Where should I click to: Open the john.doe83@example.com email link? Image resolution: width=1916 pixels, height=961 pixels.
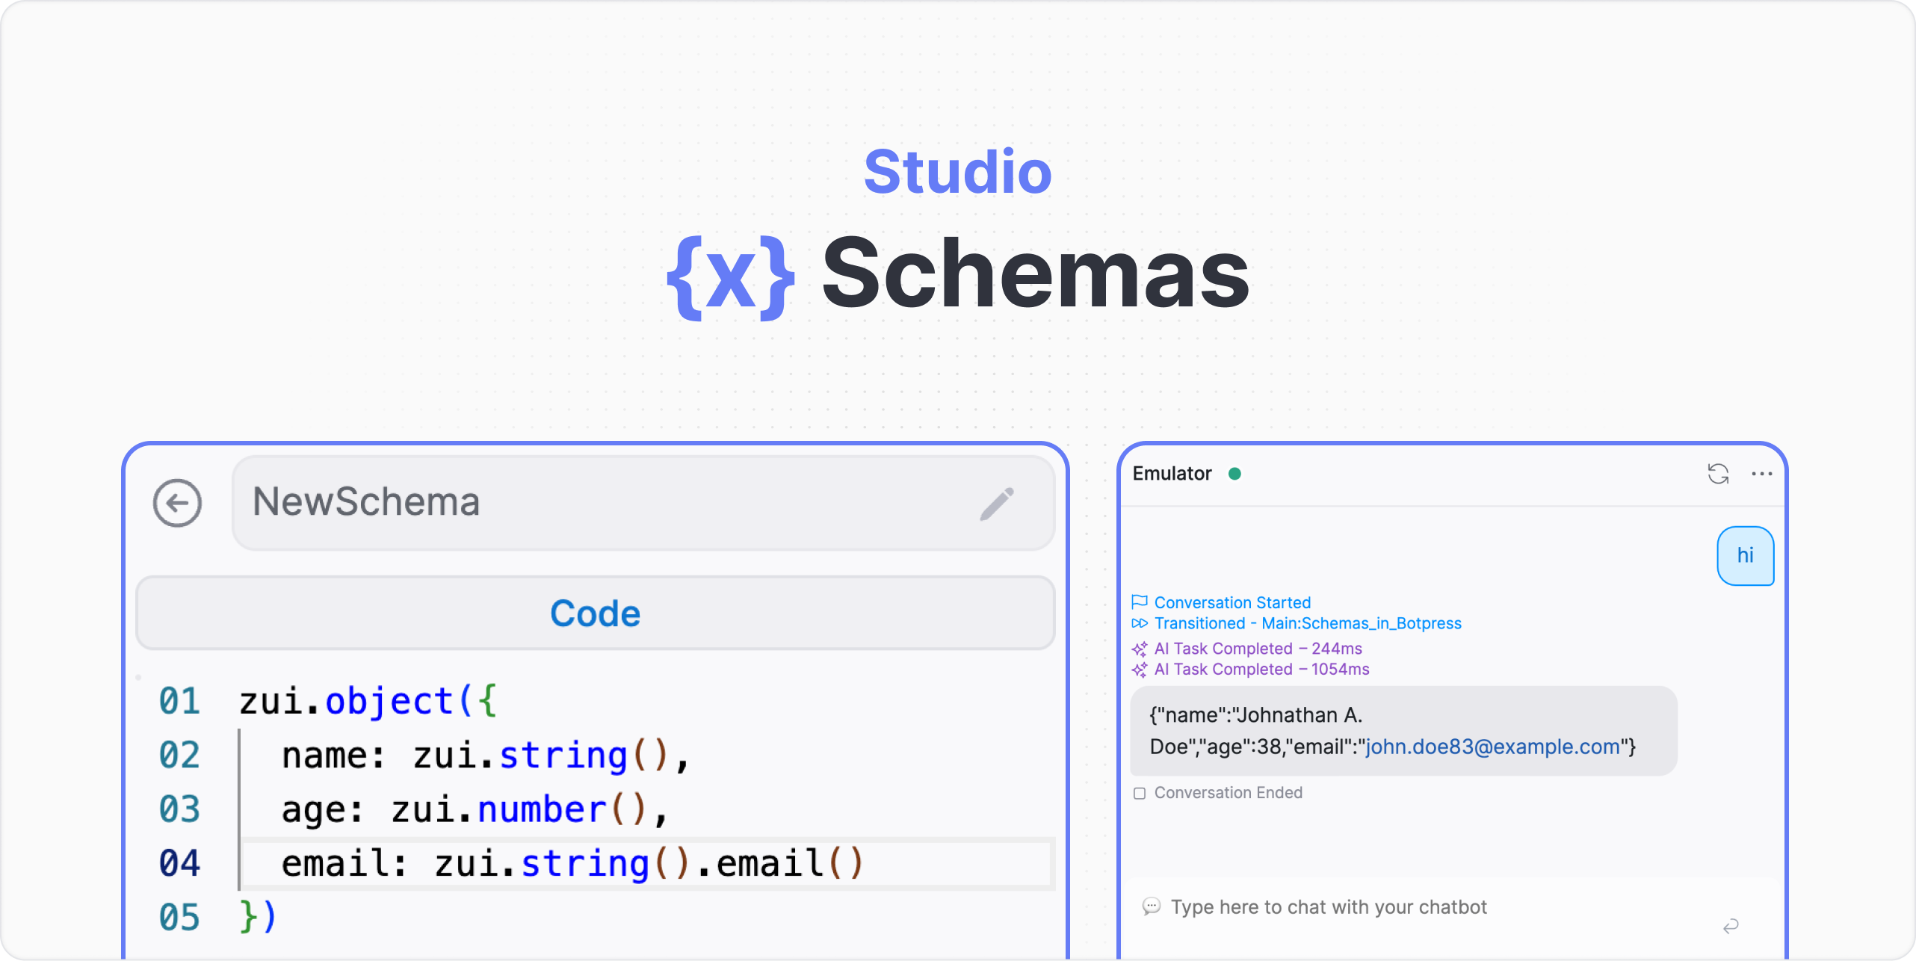(x=1492, y=747)
